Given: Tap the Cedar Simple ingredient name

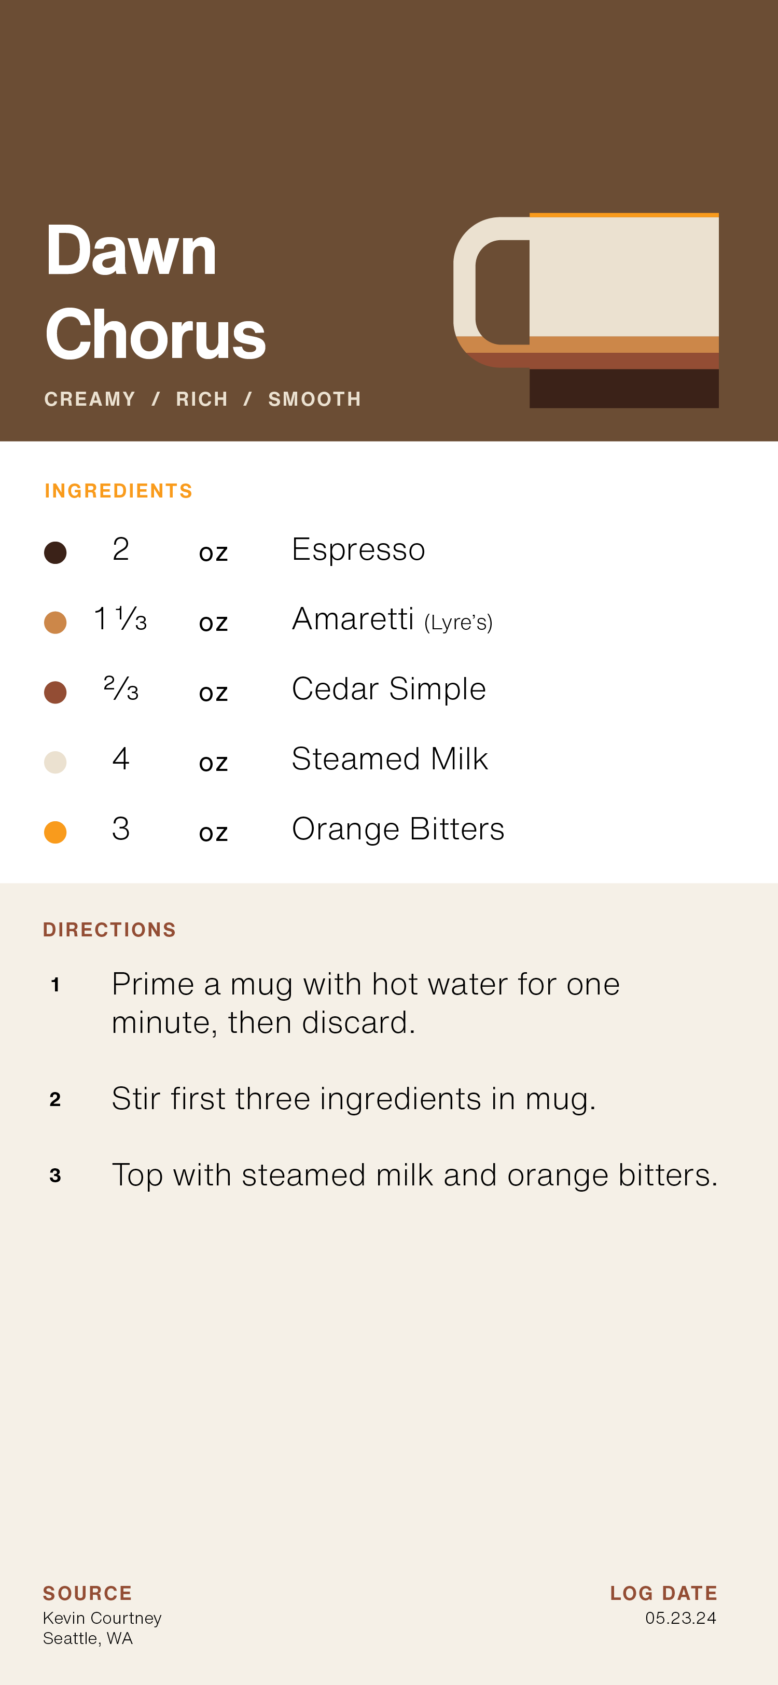Looking at the screenshot, I should (x=388, y=689).
